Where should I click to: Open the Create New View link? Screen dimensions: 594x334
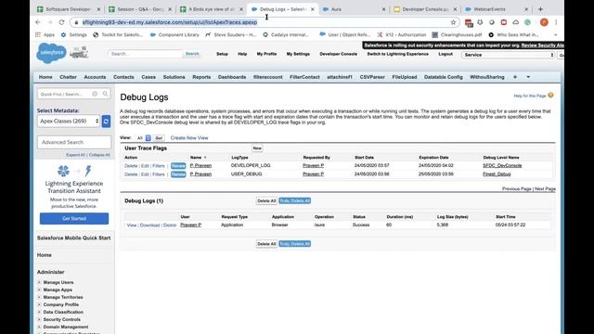[189, 138]
